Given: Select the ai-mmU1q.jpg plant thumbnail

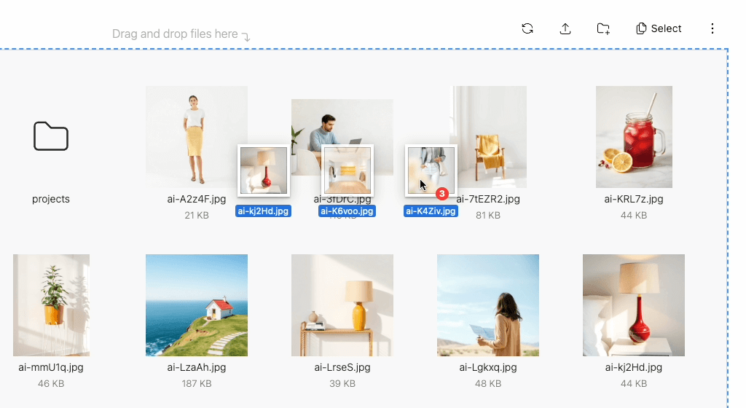Looking at the screenshot, I should 51,305.
